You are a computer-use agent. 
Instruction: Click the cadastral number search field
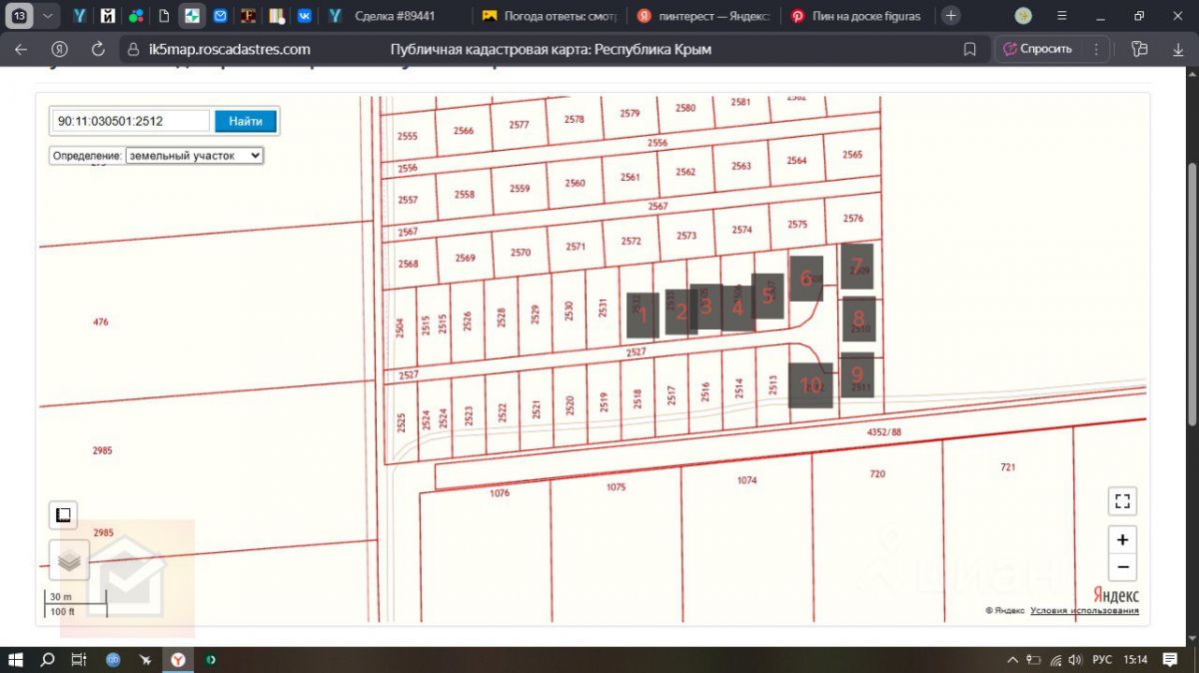coord(131,121)
